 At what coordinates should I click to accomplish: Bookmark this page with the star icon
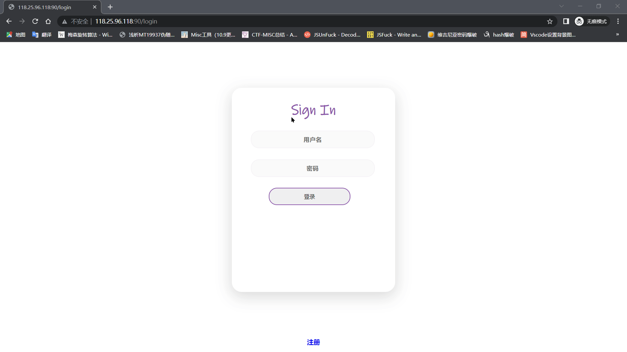pyautogui.click(x=550, y=21)
